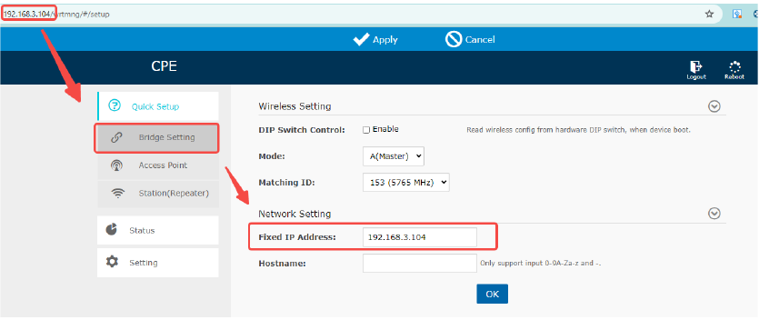Click the Apply checkmark icon
759x330 pixels.
tap(361, 39)
